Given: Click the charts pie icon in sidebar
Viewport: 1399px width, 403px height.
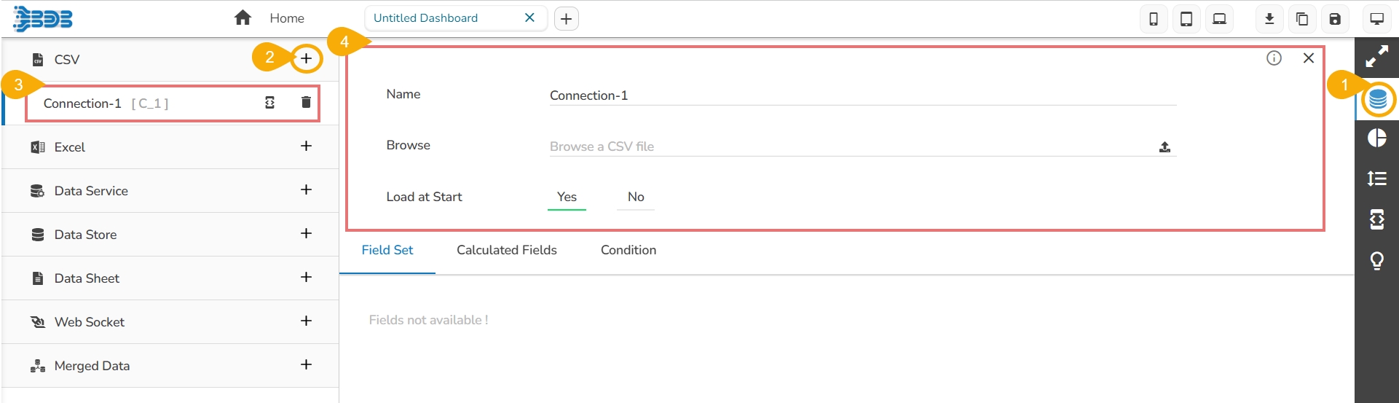Looking at the screenshot, I should click(1376, 138).
